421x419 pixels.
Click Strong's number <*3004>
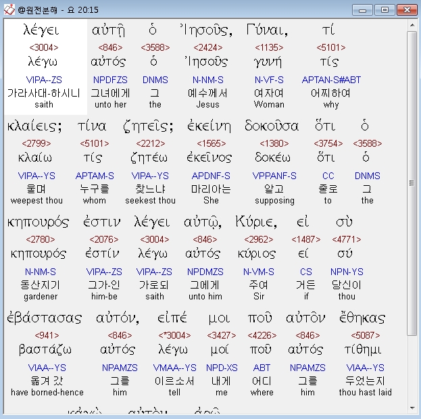click(174, 335)
